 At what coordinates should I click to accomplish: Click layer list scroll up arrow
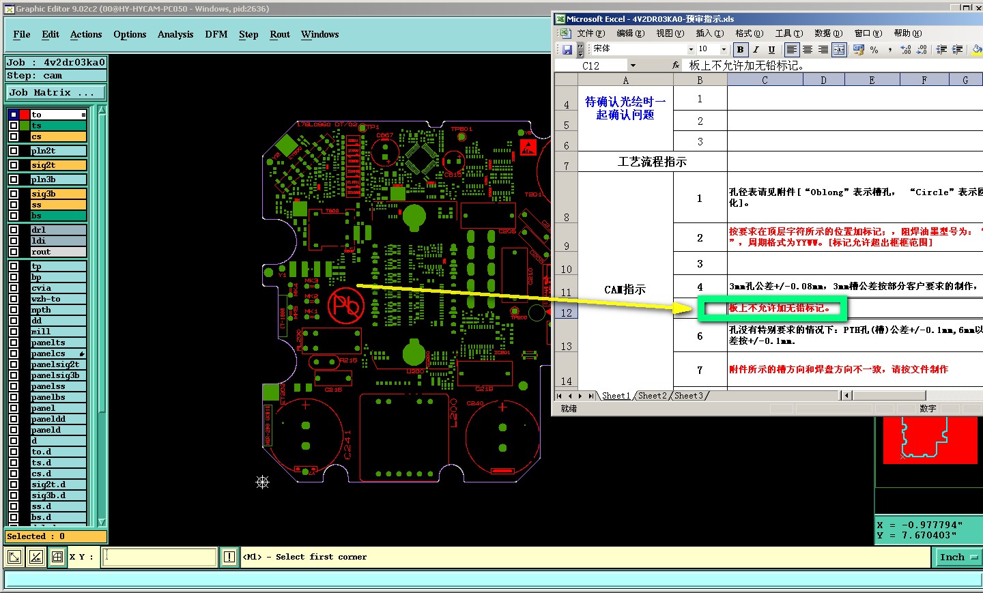(x=102, y=110)
